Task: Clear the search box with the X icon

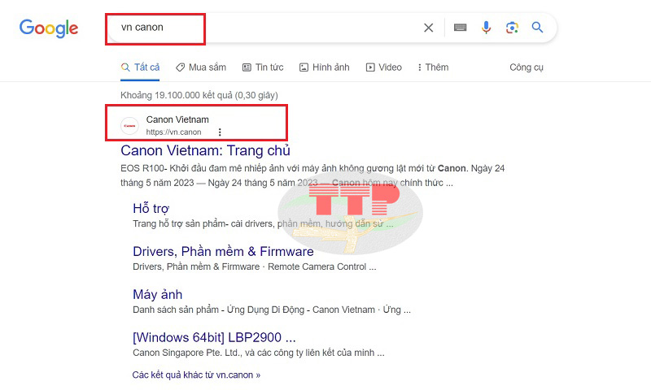Action: [x=429, y=28]
